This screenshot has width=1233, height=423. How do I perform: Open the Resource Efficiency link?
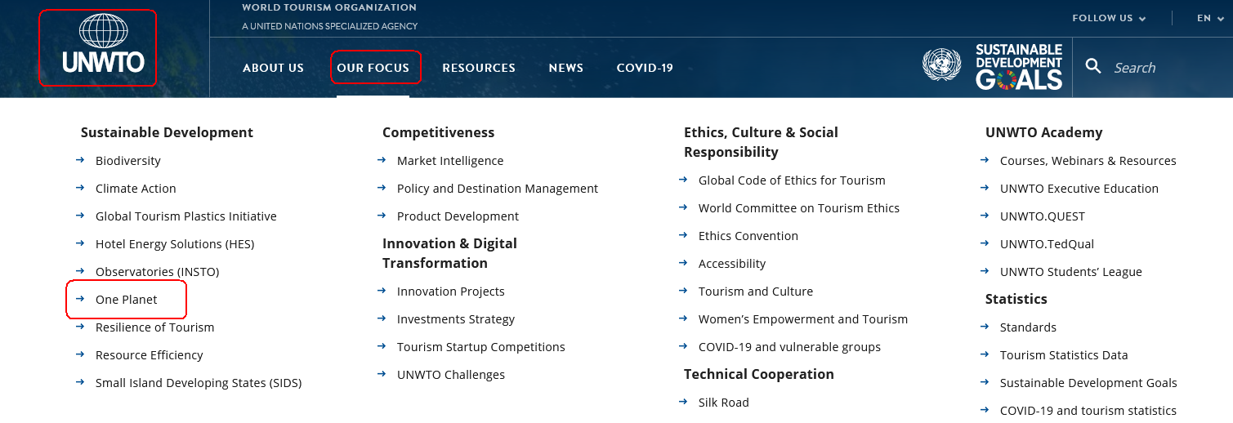coord(150,355)
